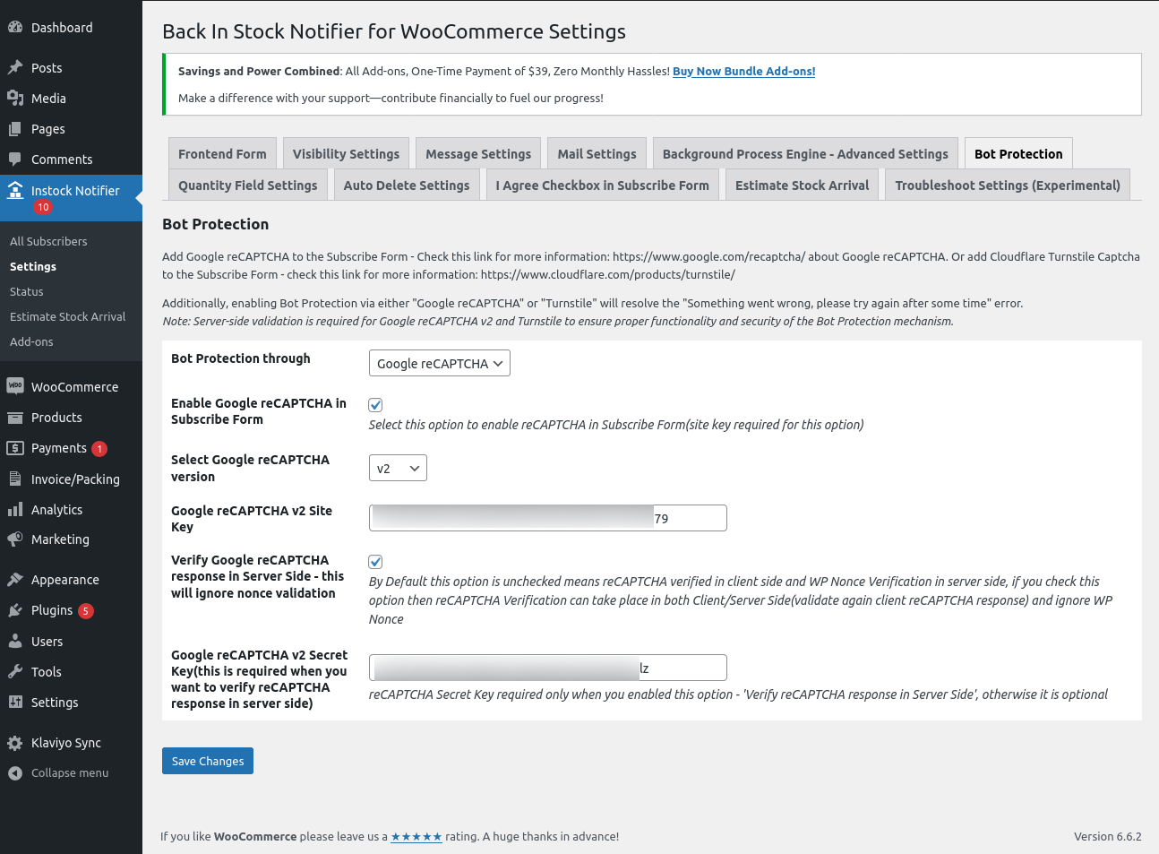
Task: Switch to the Mail Settings tab
Action: click(x=597, y=153)
